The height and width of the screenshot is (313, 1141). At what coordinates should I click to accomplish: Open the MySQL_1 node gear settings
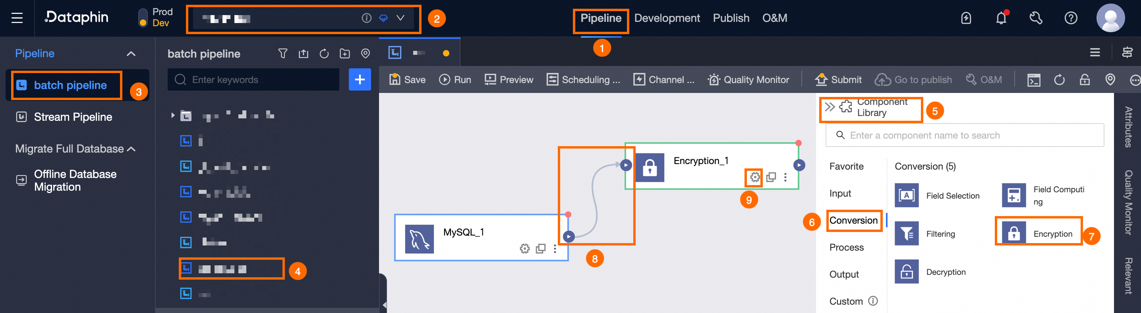coord(524,249)
